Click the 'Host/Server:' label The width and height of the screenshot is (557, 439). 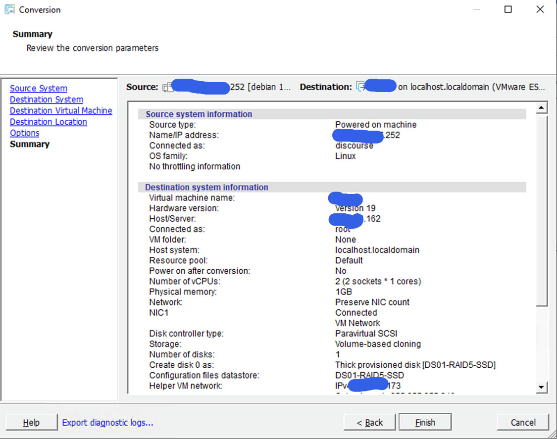[x=172, y=219]
